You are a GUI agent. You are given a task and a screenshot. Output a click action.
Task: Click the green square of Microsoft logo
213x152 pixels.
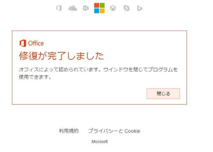click(102, 5)
